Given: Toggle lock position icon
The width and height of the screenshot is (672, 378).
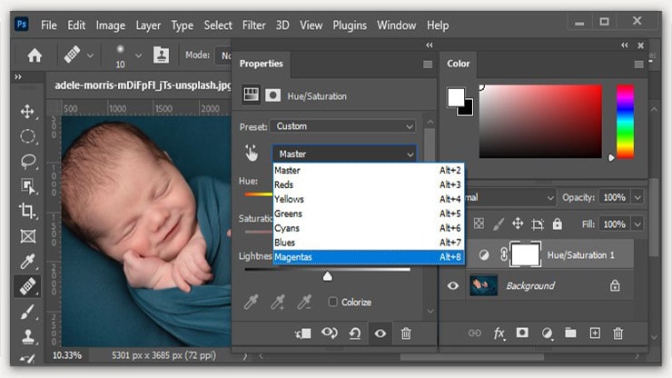Looking at the screenshot, I should (x=518, y=224).
